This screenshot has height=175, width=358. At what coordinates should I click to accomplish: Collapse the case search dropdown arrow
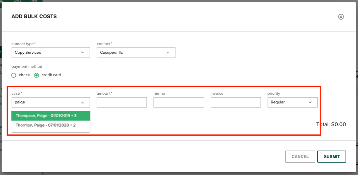(x=83, y=103)
